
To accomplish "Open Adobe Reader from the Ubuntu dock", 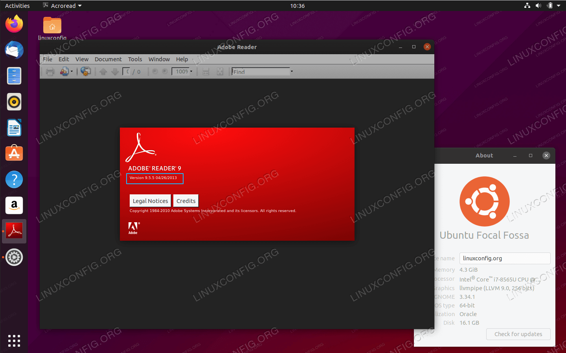I will pyautogui.click(x=14, y=231).
